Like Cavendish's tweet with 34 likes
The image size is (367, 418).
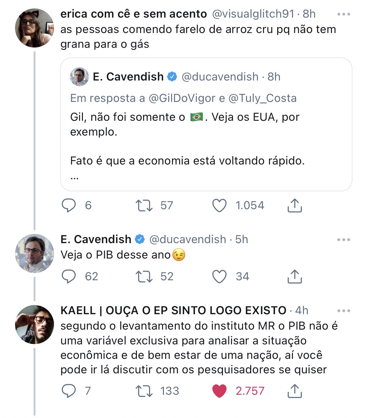pos(219,276)
